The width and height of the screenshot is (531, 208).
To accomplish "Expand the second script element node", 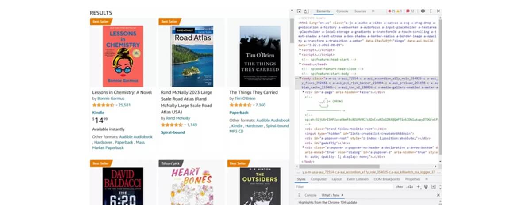I will pos(301,54).
